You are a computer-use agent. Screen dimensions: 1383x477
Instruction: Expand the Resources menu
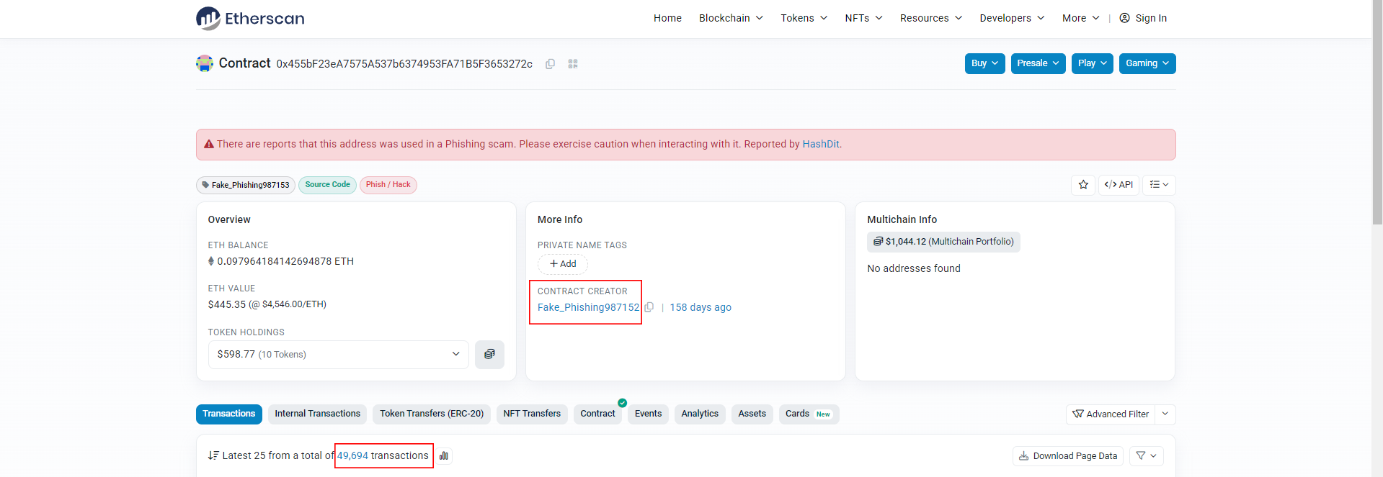click(930, 18)
